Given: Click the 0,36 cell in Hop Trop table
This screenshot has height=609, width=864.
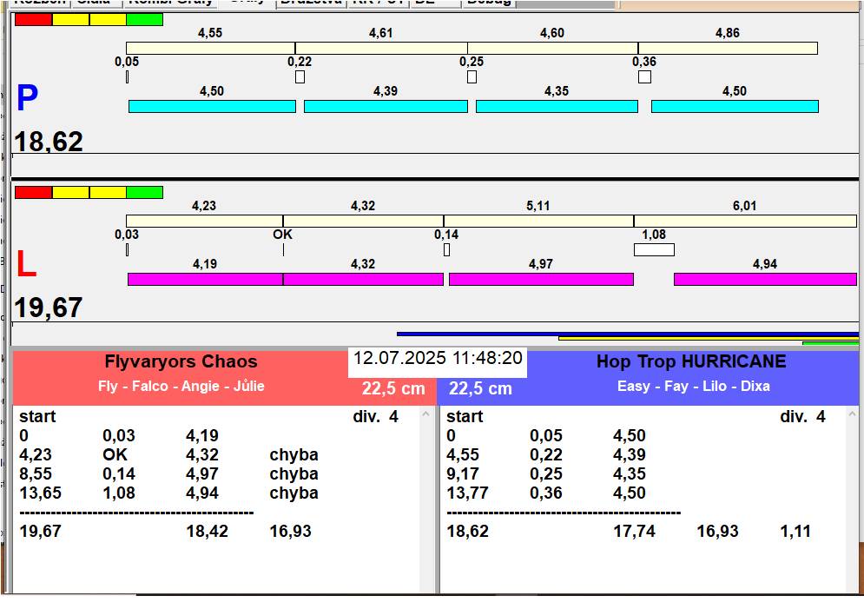Looking at the screenshot, I should click(x=546, y=493).
